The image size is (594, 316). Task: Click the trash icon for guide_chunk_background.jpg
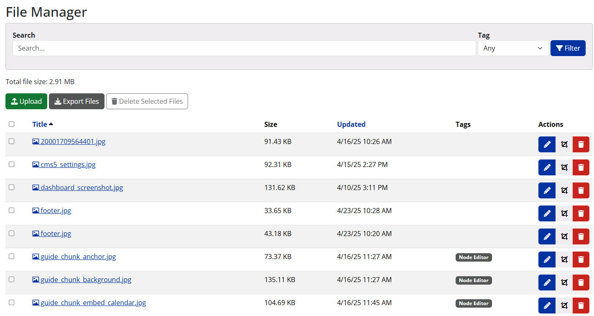581,282
